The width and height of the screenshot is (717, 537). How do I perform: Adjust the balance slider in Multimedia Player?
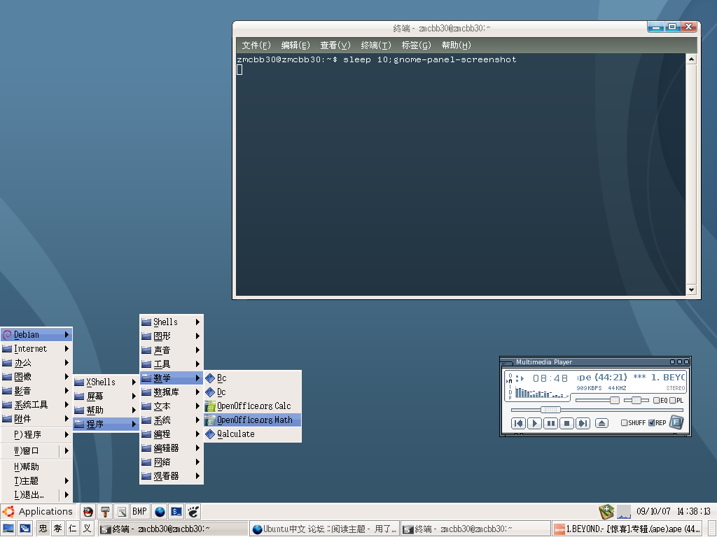tap(636, 401)
